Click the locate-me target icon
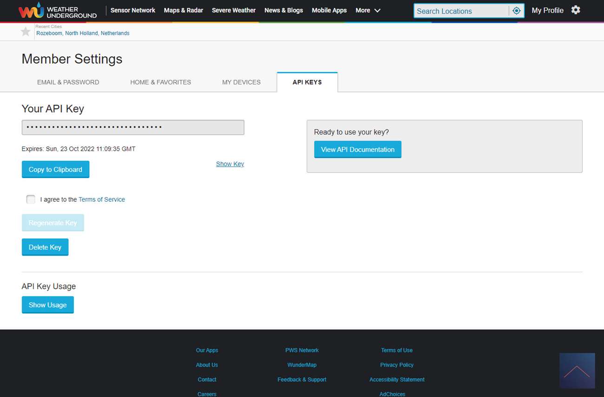This screenshot has height=397, width=604. [516, 11]
